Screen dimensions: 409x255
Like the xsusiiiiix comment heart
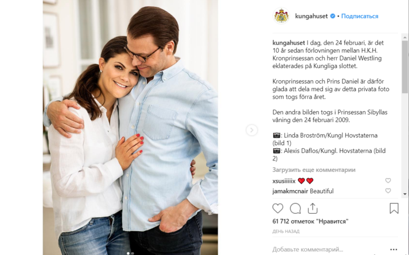click(388, 181)
